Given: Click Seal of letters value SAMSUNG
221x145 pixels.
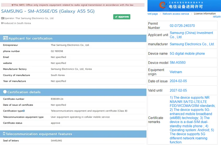Looking at the screenshot, I should [56, 141].
